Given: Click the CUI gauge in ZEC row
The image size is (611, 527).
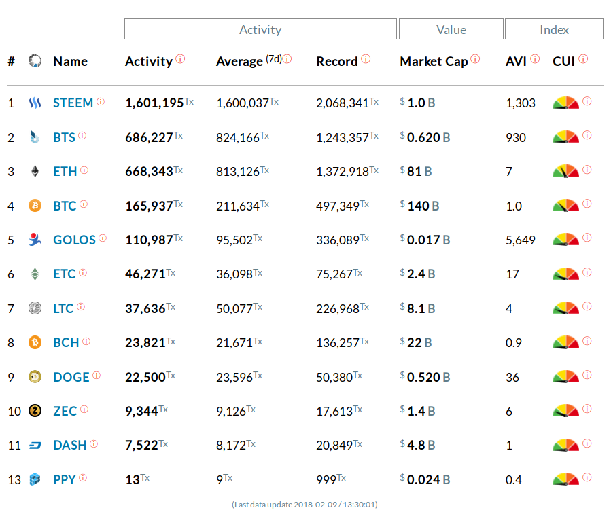Looking at the screenshot, I should (x=565, y=411).
